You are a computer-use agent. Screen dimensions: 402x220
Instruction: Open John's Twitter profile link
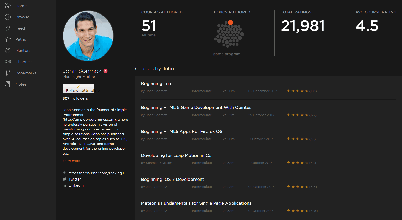pyautogui.click(x=75, y=179)
